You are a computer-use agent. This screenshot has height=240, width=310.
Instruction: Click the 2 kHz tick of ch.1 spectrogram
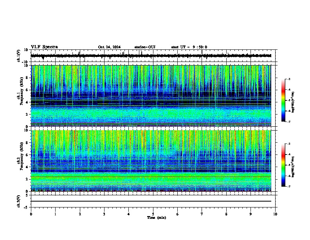pyautogui.click(x=27, y=115)
